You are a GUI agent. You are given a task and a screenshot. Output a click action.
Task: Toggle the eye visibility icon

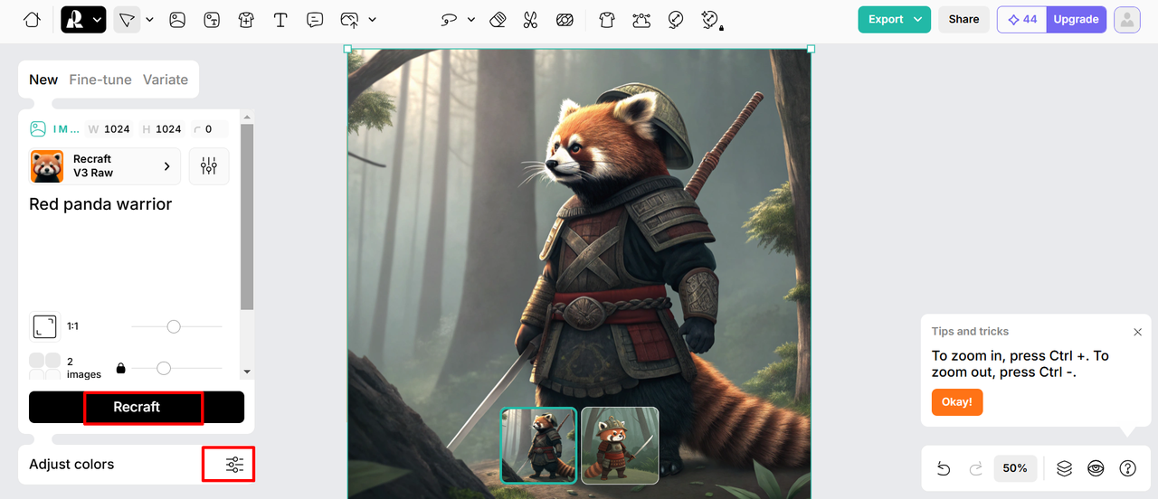[x=1096, y=468]
